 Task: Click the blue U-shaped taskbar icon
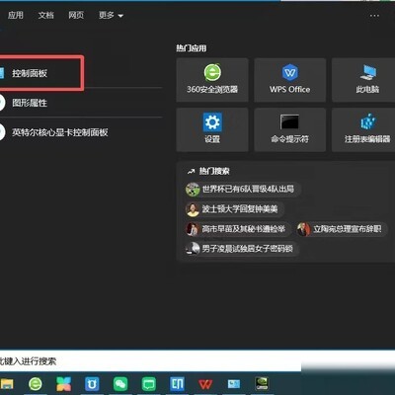tap(92, 384)
